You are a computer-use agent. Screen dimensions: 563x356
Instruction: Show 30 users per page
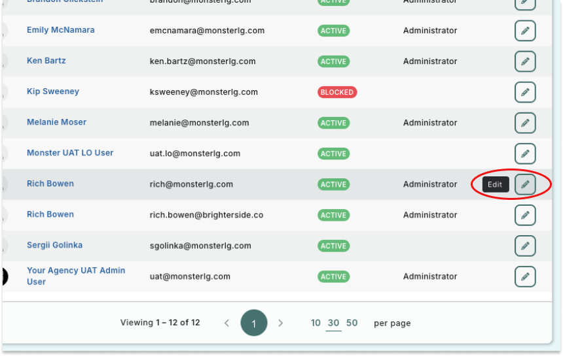tap(334, 323)
